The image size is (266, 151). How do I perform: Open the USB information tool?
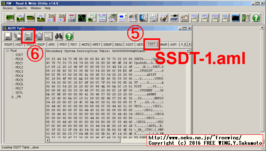(174, 17)
